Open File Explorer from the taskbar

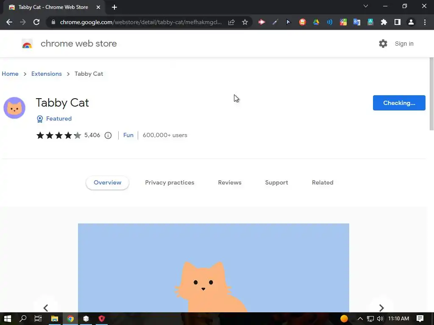[x=55, y=319]
